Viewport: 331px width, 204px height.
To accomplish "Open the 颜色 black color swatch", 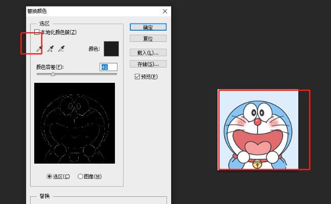I will (x=111, y=49).
